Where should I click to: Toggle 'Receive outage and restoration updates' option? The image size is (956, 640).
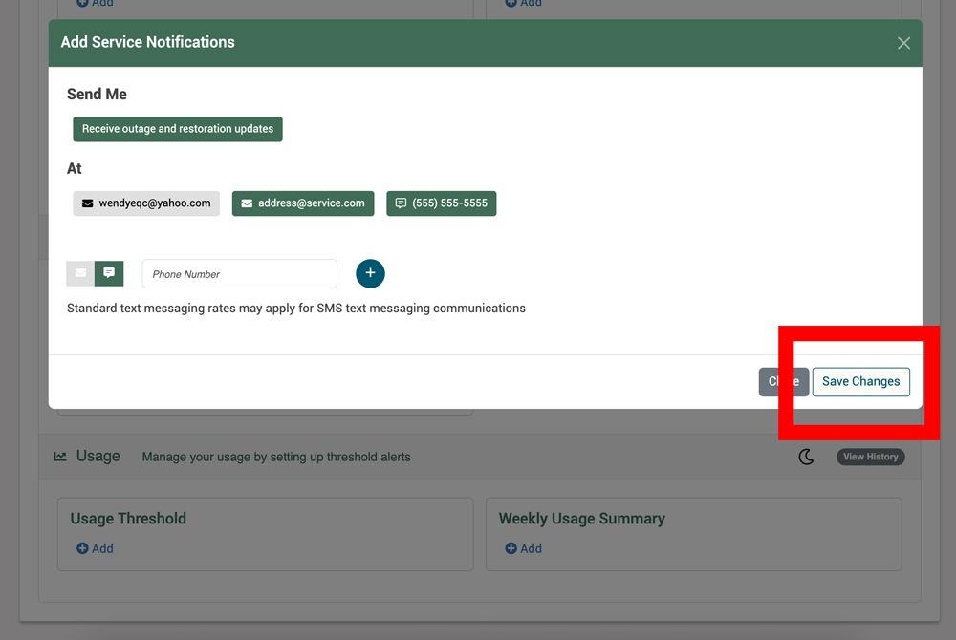178,129
